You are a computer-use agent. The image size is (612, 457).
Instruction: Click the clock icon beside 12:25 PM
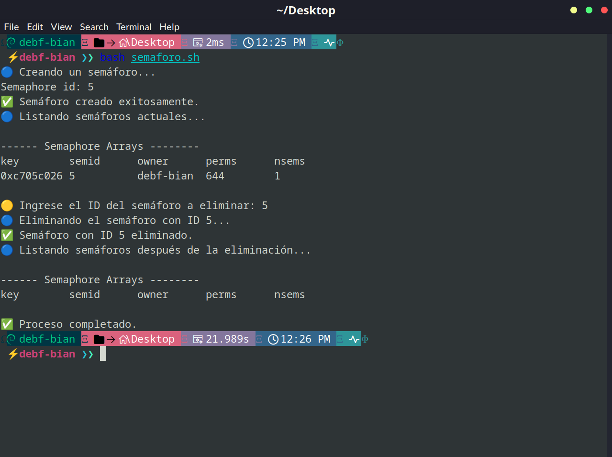click(x=248, y=43)
